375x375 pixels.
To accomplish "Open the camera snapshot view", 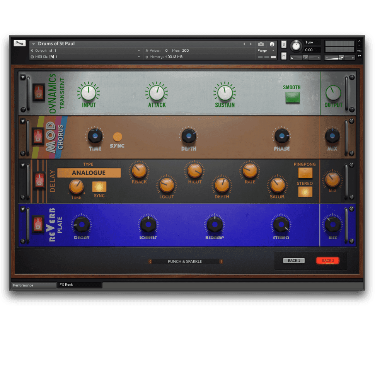I will pyautogui.click(x=261, y=44).
